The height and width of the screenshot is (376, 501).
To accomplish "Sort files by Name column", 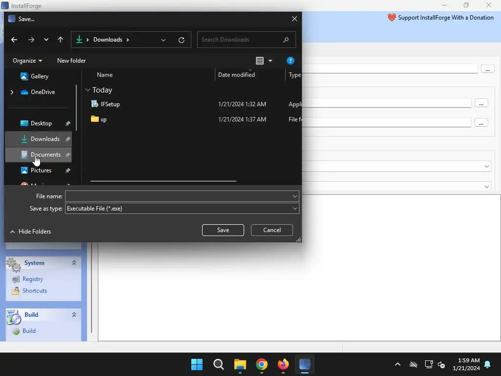I will click(105, 75).
